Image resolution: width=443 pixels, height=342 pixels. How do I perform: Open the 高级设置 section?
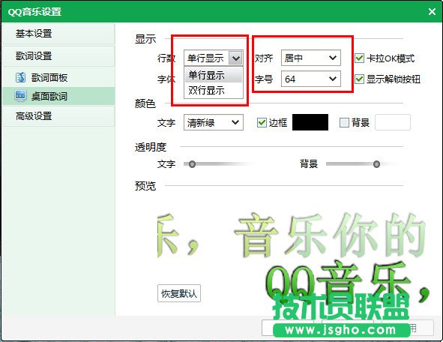[58, 116]
